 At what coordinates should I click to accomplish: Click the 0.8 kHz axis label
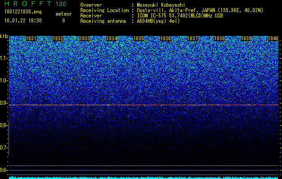click(4, 125)
